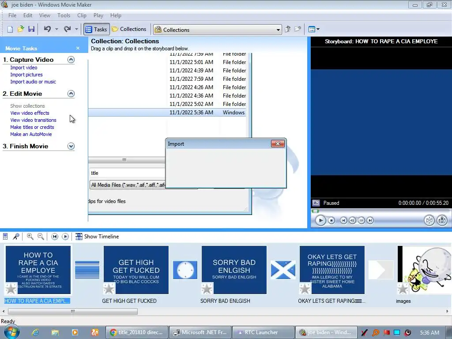Click the Import pictures link
Image resolution: width=452 pixels, height=339 pixels.
[26, 75]
